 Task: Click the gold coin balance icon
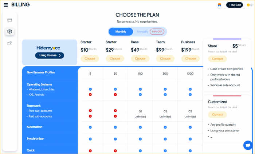pos(248,5)
